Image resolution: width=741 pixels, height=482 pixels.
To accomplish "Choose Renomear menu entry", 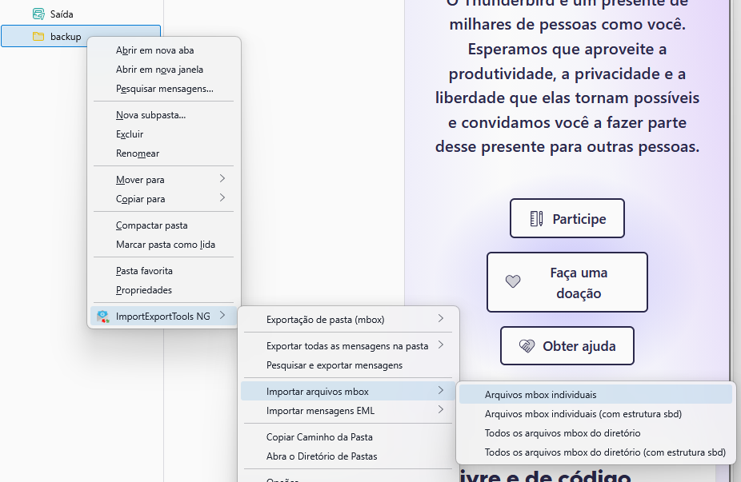I will (163, 154).
